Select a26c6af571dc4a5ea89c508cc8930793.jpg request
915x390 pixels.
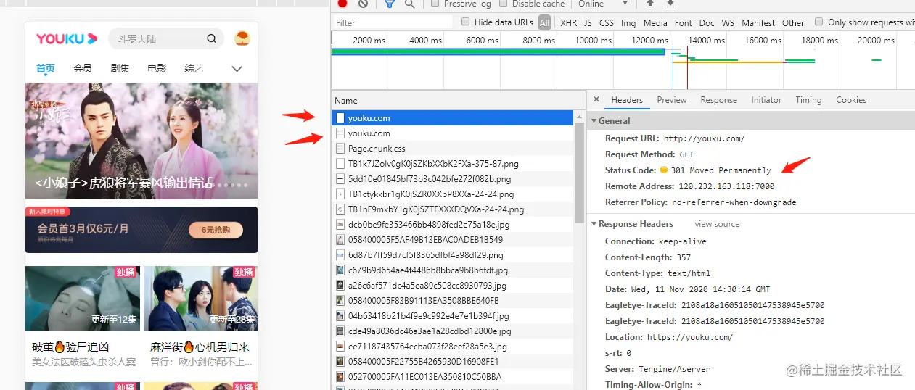tap(453, 286)
